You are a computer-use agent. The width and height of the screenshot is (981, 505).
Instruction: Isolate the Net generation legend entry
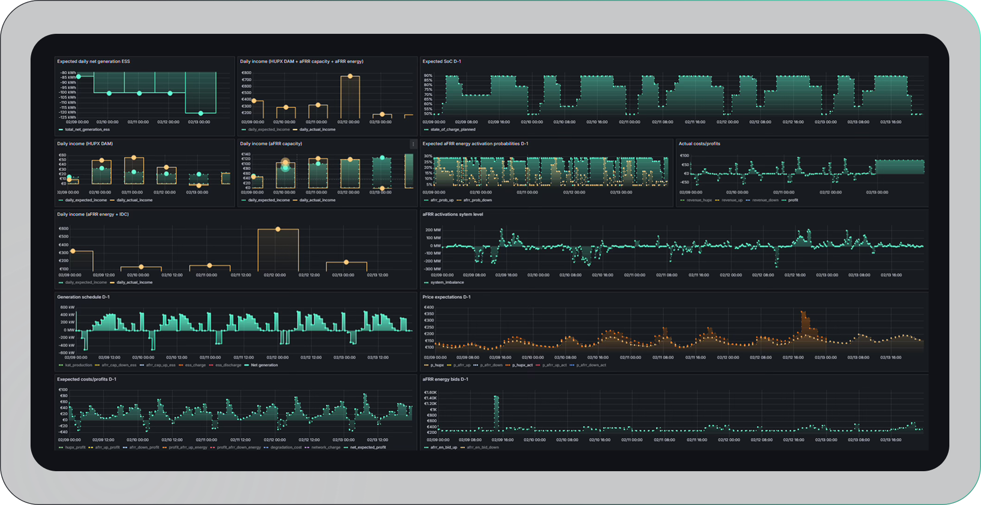tap(264, 365)
